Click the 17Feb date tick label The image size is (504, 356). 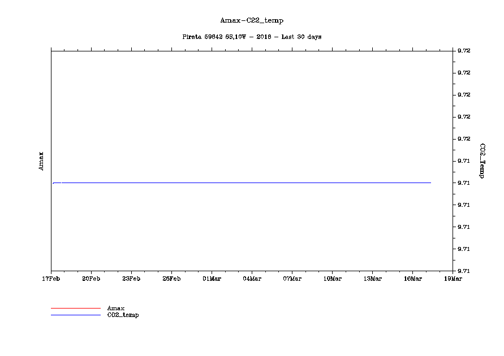click(51, 279)
